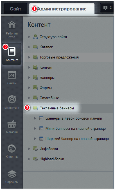Click the Каталог infoblock icon
The height and width of the screenshot is (190, 115).
[x=35, y=47]
